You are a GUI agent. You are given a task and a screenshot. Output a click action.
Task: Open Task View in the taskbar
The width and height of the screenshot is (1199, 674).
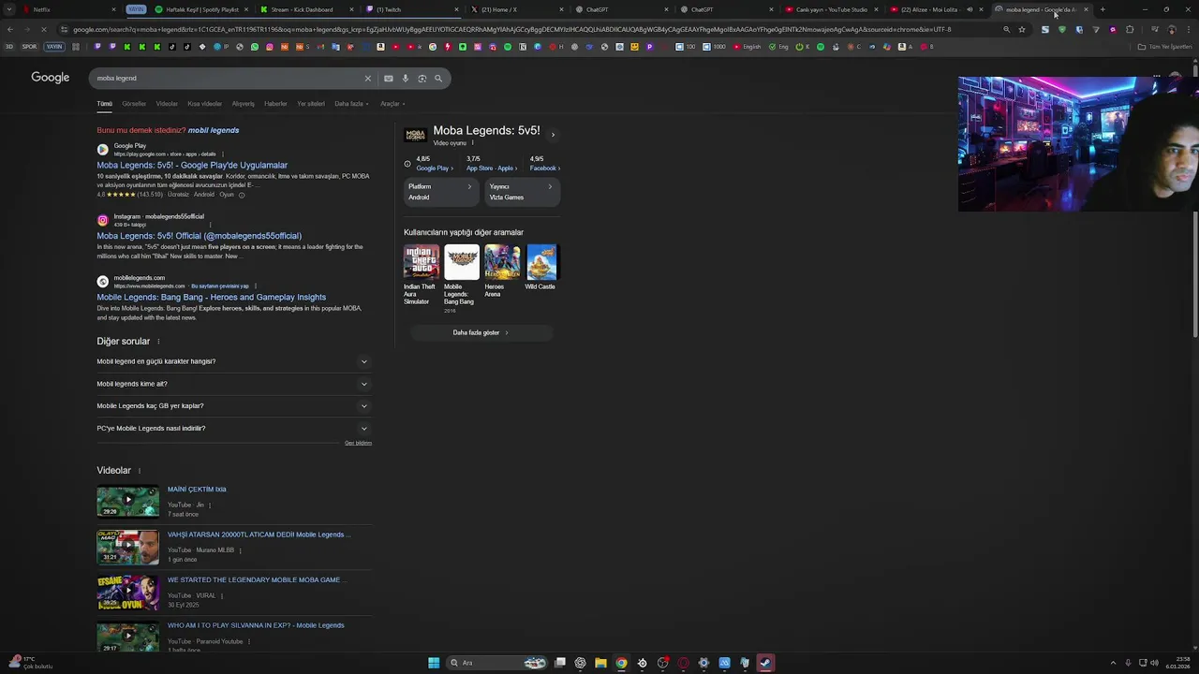point(560,663)
